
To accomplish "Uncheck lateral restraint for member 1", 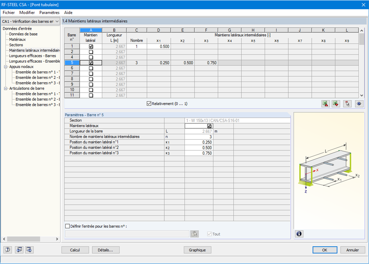I will pos(91,46).
